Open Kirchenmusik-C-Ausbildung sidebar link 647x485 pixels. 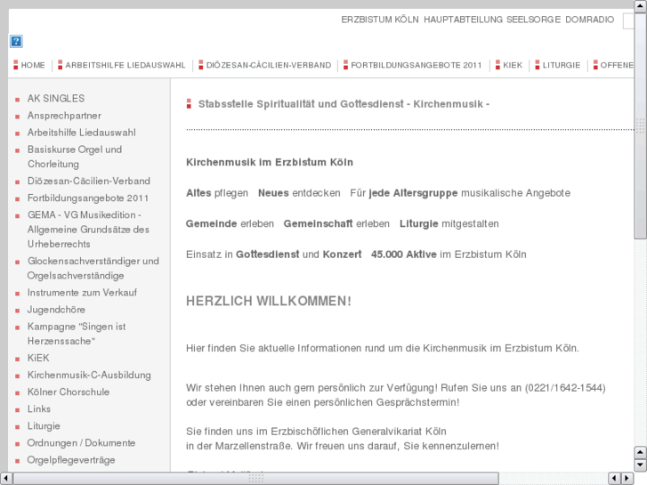pyautogui.click(x=89, y=376)
